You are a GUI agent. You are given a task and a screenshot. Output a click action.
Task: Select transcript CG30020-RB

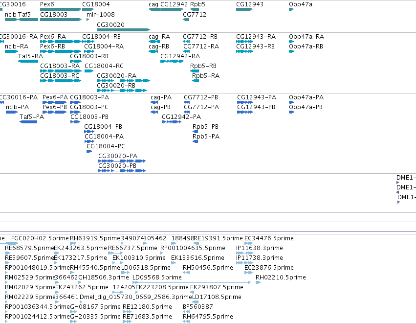(x=122, y=91)
